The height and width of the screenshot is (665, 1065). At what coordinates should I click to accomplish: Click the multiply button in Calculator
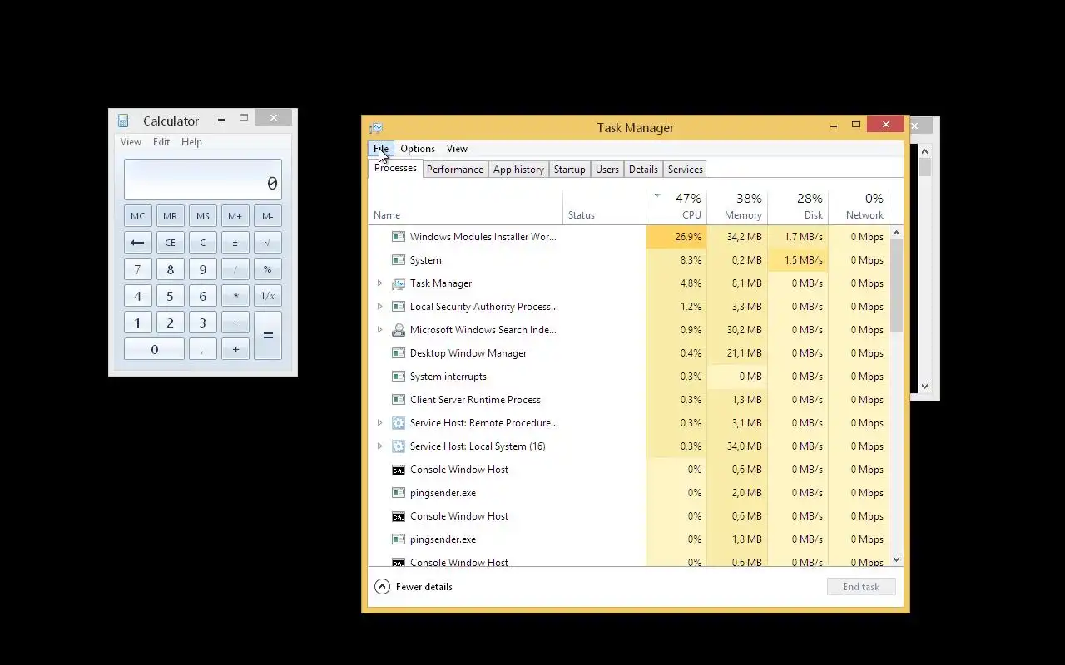coord(235,296)
